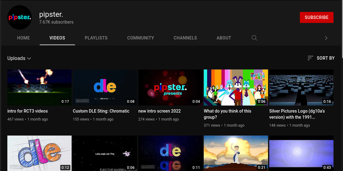Click the 'Silver Pictures Logo (dg10a's version)' title
This screenshot has width=343, height=171.
(x=297, y=114)
